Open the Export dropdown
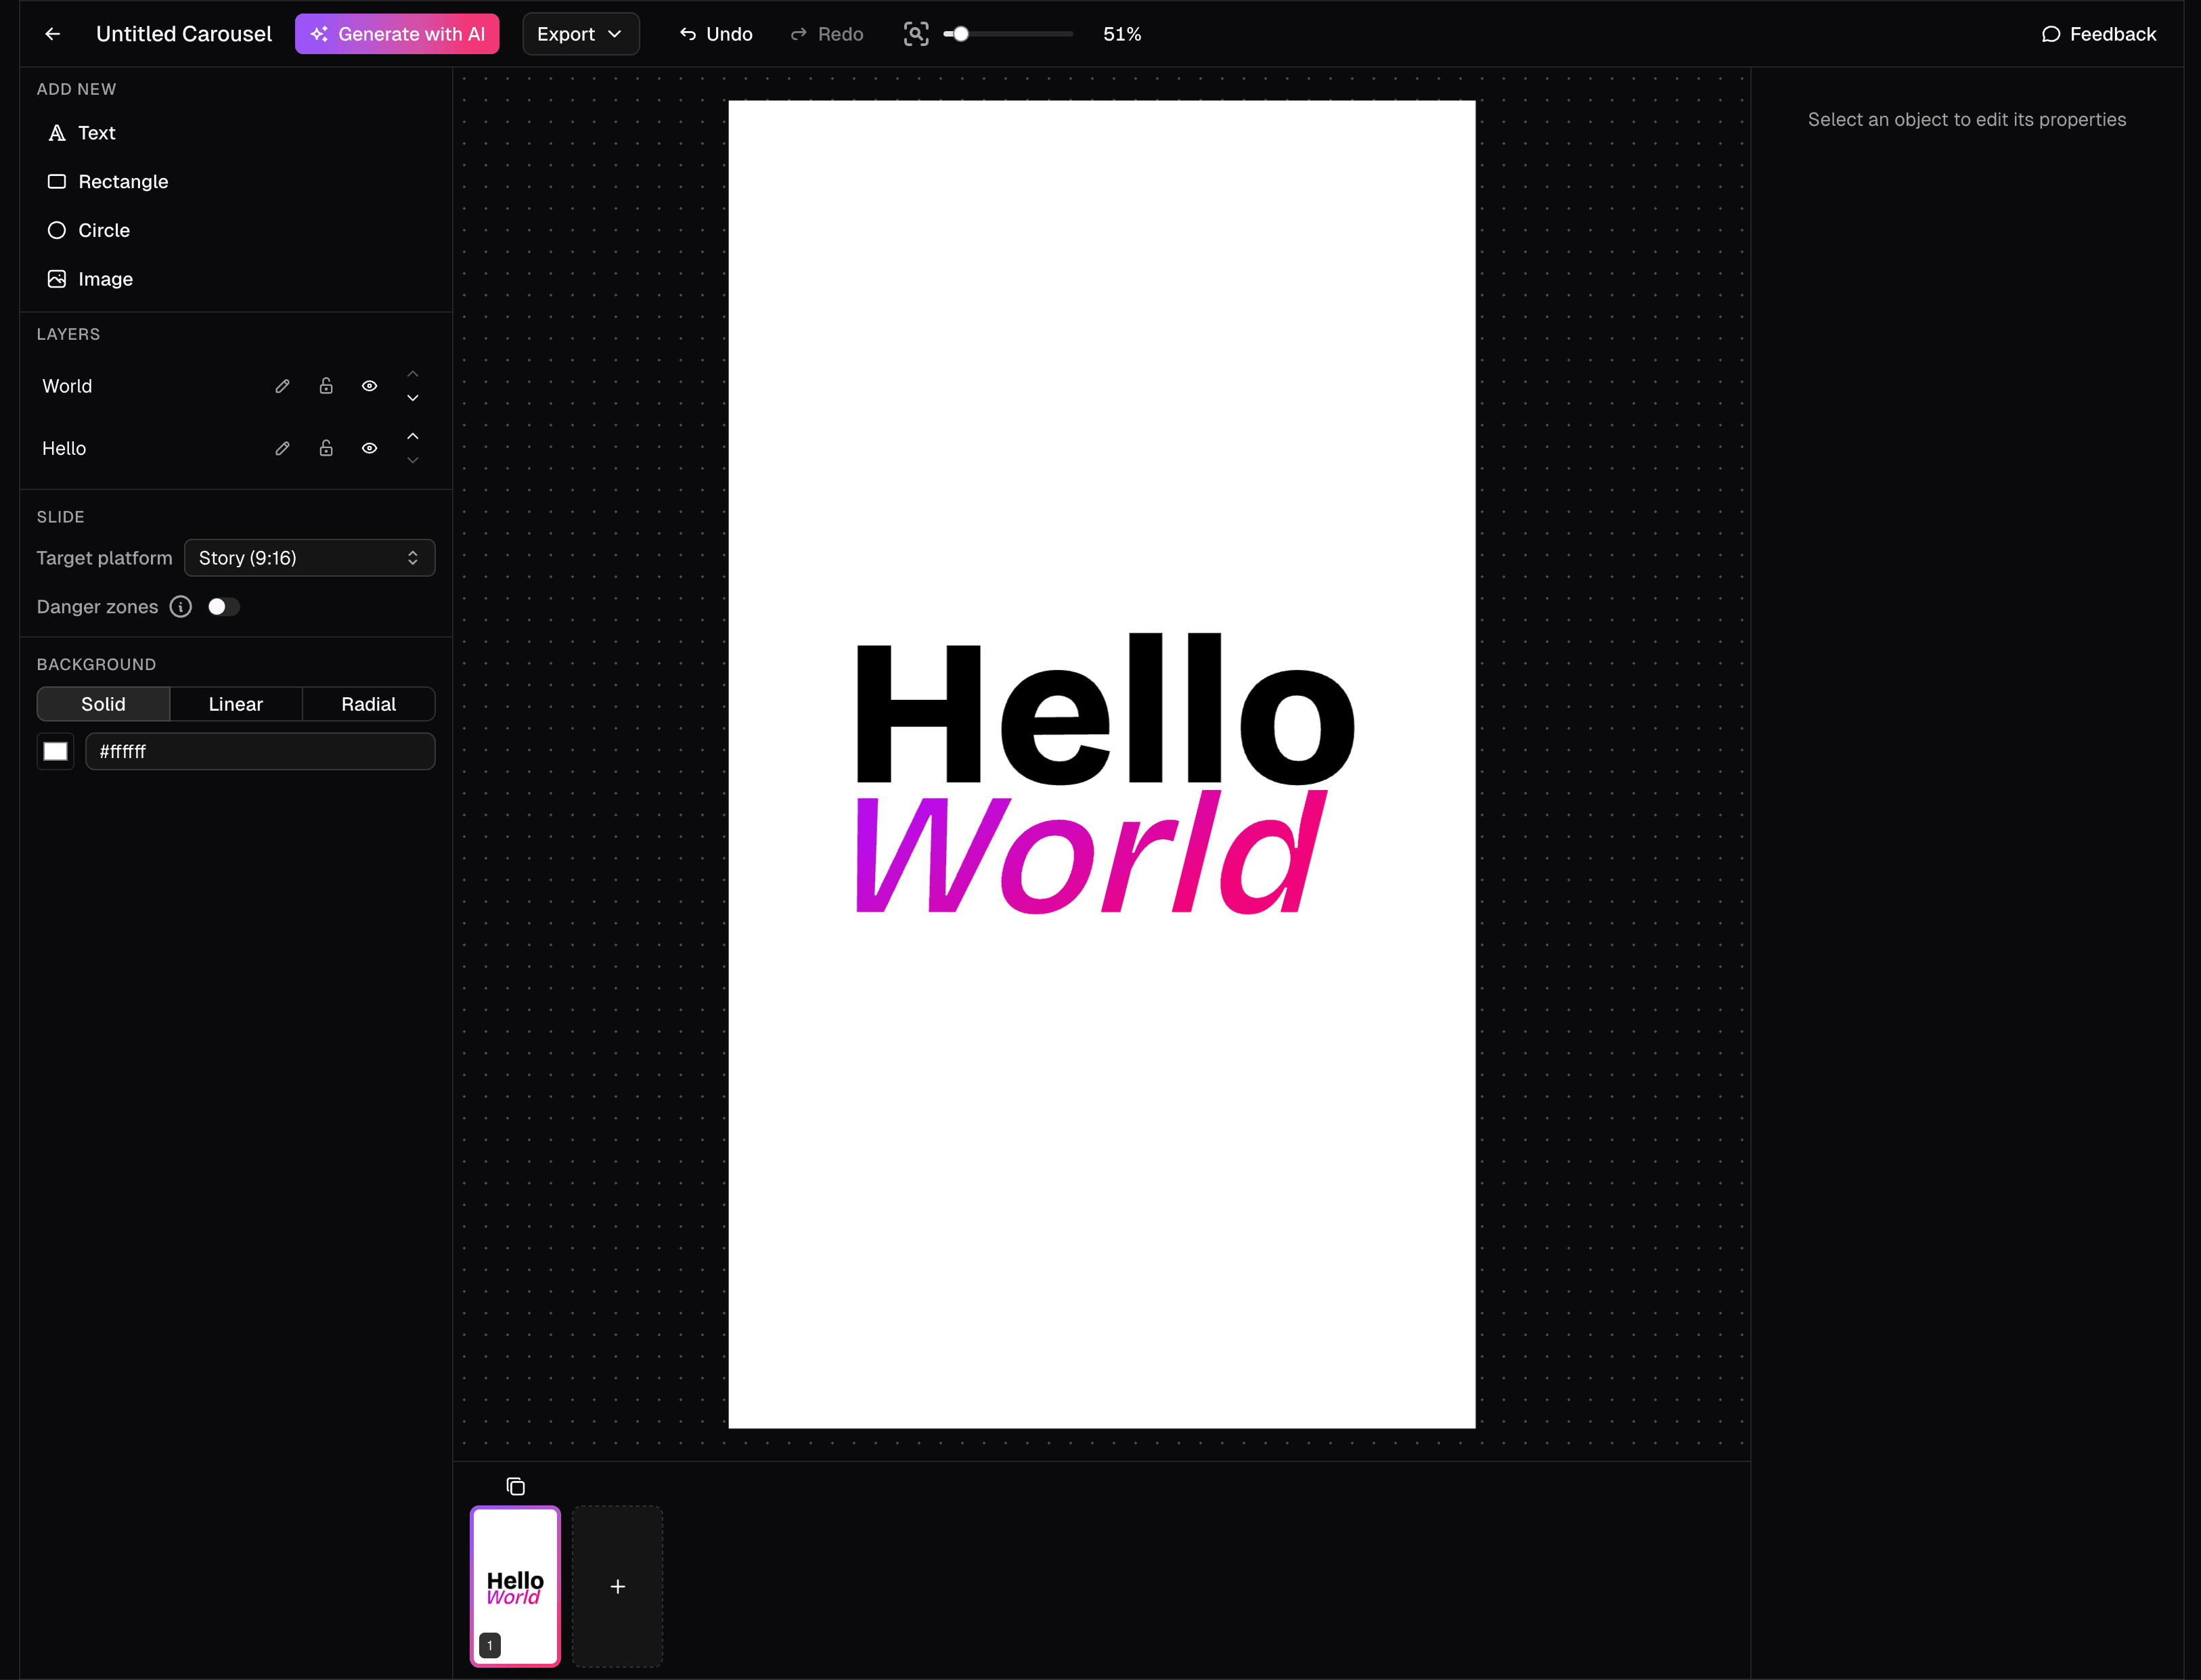Image resolution: width=2201 pixels, height=1680 pixels. point(580,33)
